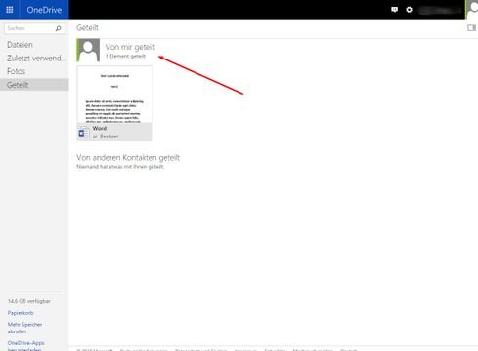Click the OneDrive logo
Image resolution: width=478 pixels, height=351 pixels.
(44, 10)
